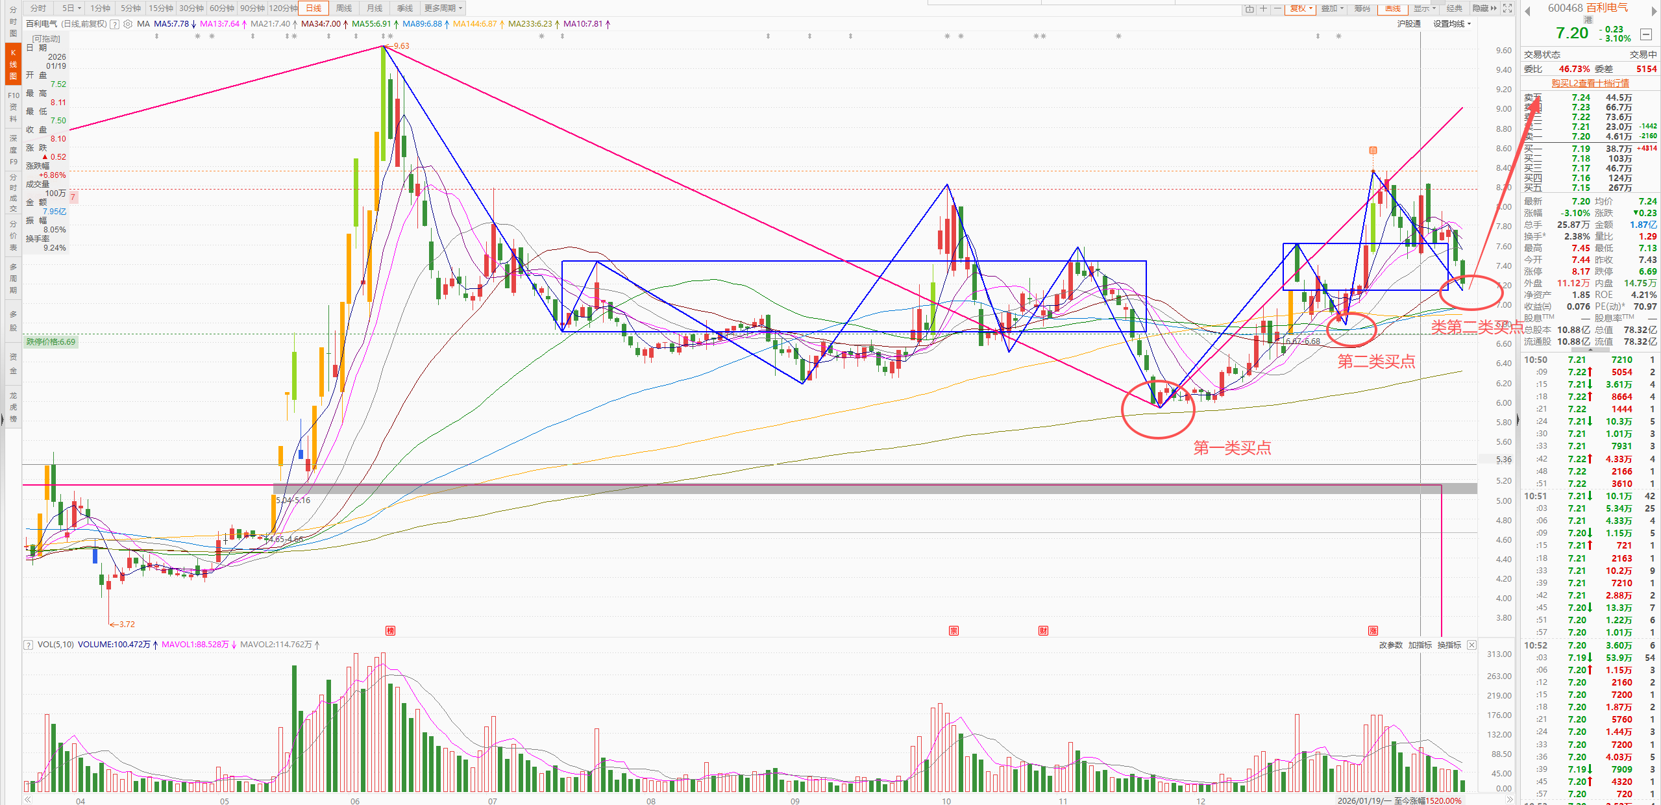Click the orange annotation note icon on chart

point(1373,150)
